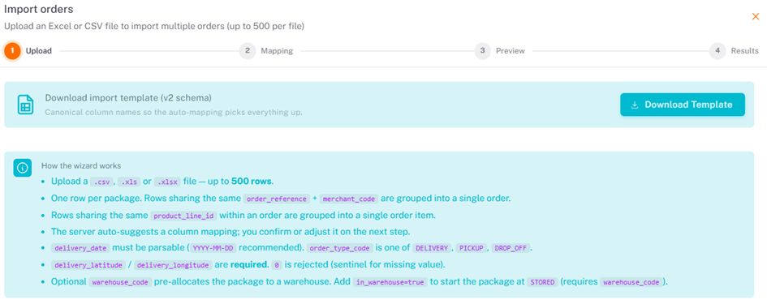Click the DELIVERY code tag
The width and height of the screenshot is (767, 304).
pos(431,248)
